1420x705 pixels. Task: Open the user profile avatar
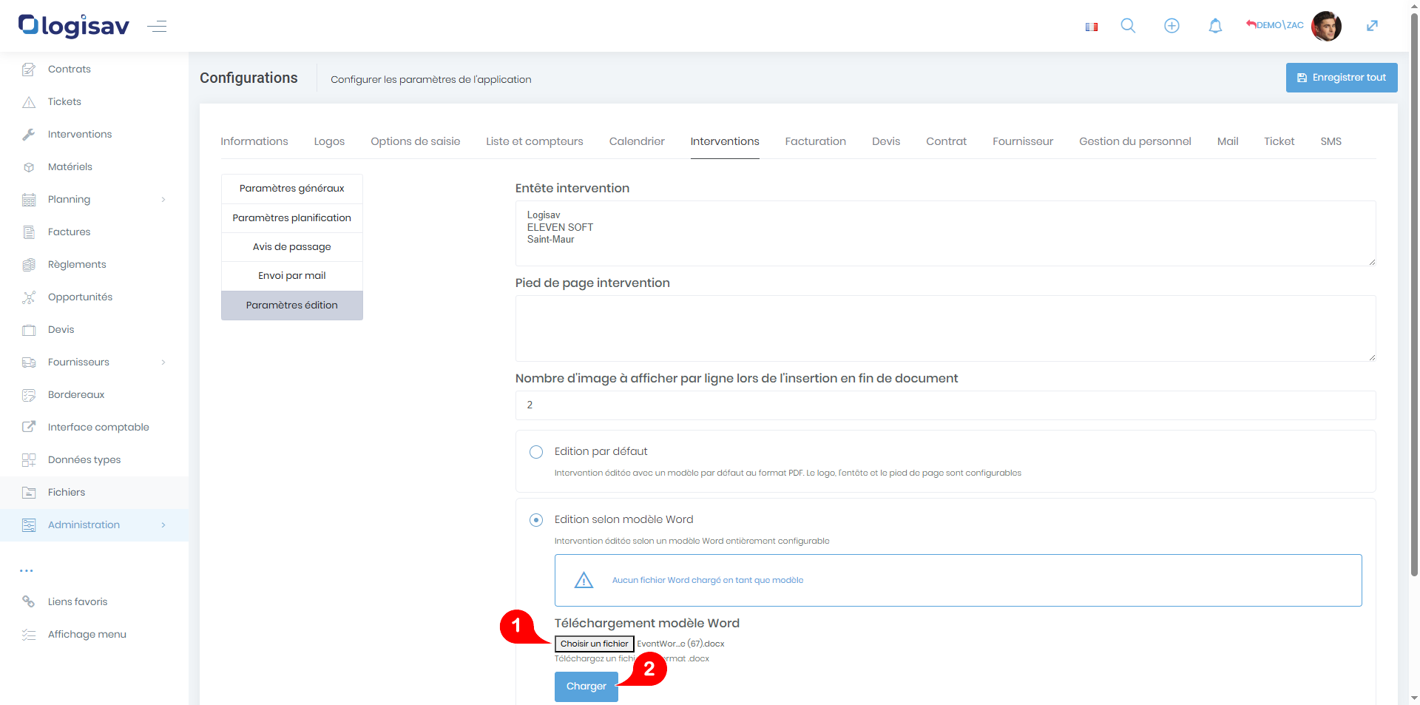[1326, 26]
